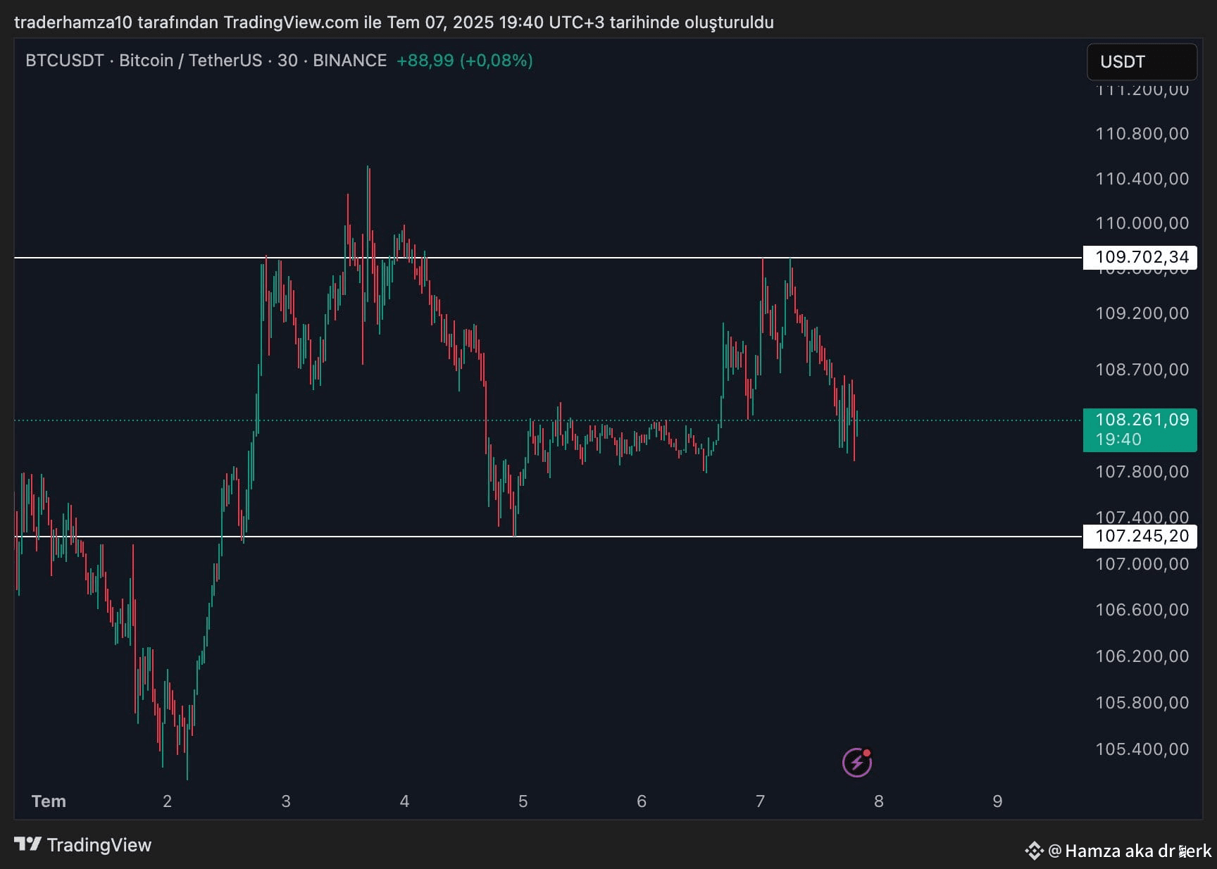Viewport: 1217px width, 869px height.
Task: Click date label 9 on the time axis
Action: tap(997, 801)
